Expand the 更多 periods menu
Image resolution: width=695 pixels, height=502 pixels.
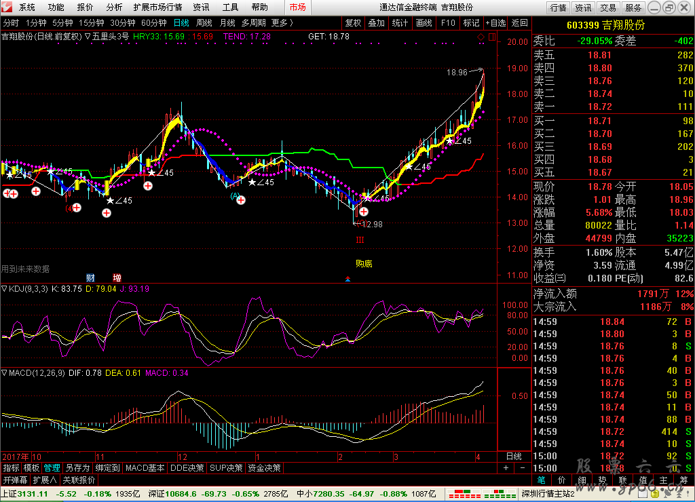[282, 23]
